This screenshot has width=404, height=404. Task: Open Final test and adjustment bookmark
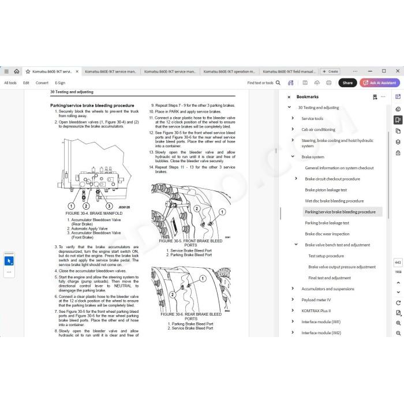330,278
